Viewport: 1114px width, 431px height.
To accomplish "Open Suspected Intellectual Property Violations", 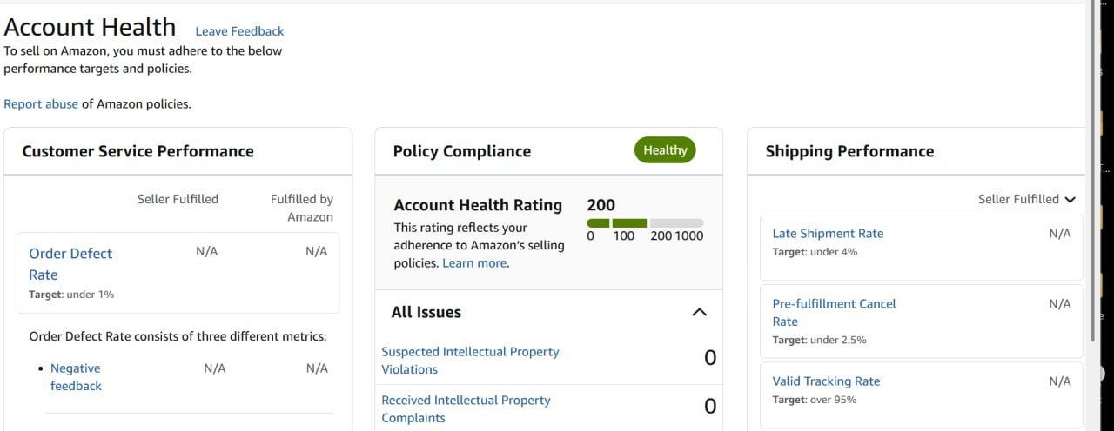I will (470, 361).
